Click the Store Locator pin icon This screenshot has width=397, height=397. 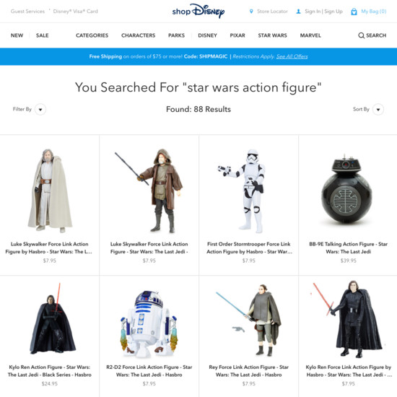tap(251, 12)
